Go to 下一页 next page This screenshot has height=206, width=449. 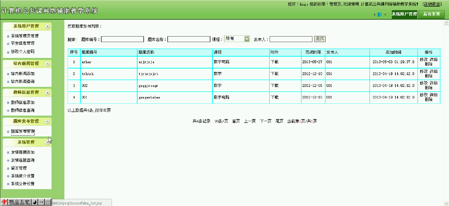coord(265,121)
